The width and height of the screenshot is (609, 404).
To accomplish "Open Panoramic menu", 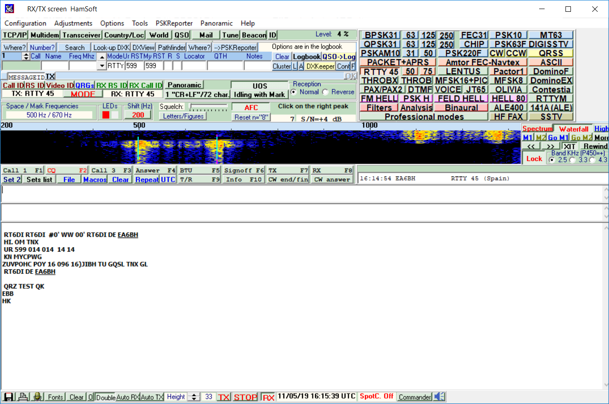I will click(x=216, y=23).
